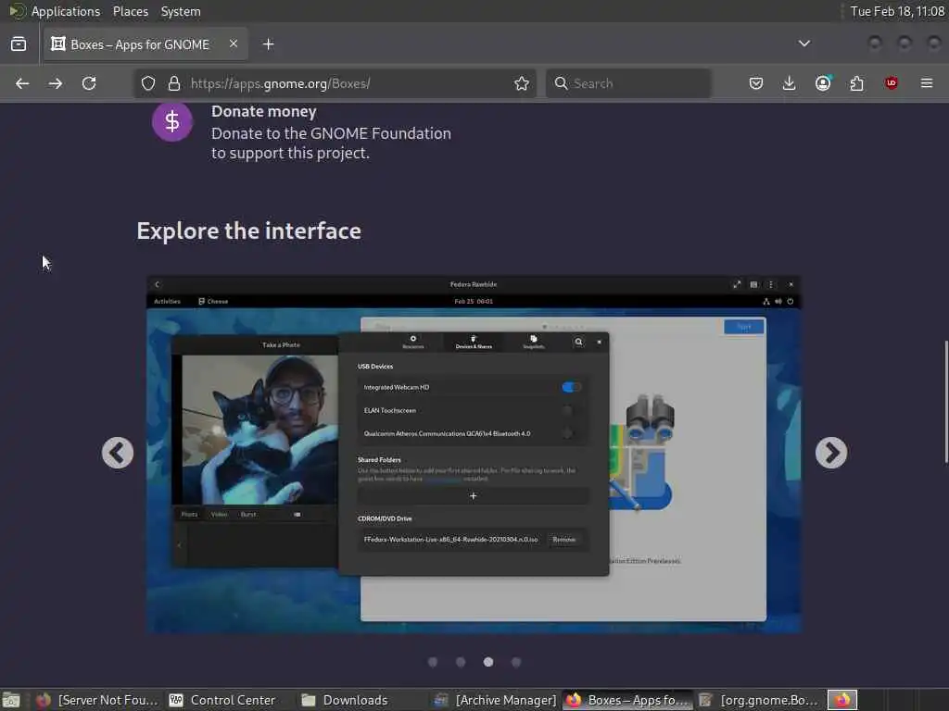Switch to Archive Manager window
Viewport: 949px width, 711px height.
496,700
